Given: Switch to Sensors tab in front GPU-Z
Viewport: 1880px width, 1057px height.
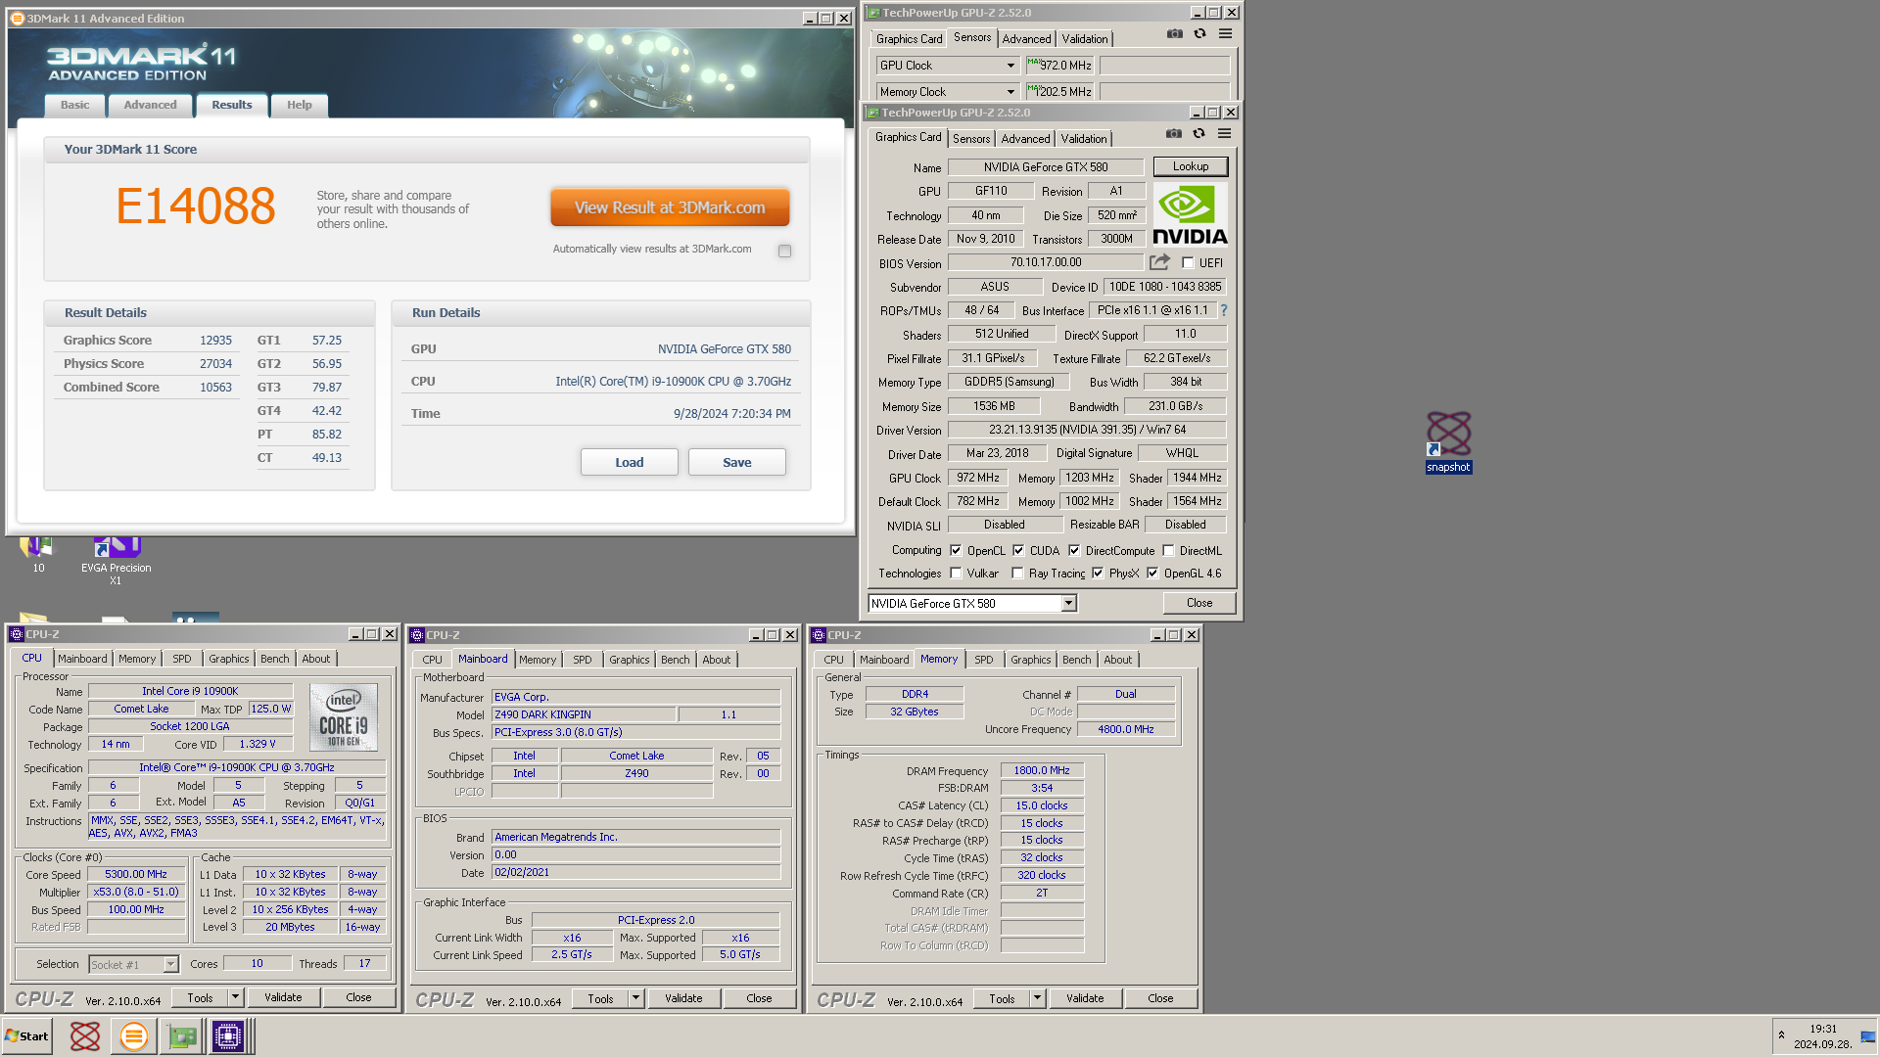Looking at the screenshot, I should click(971, 139).
